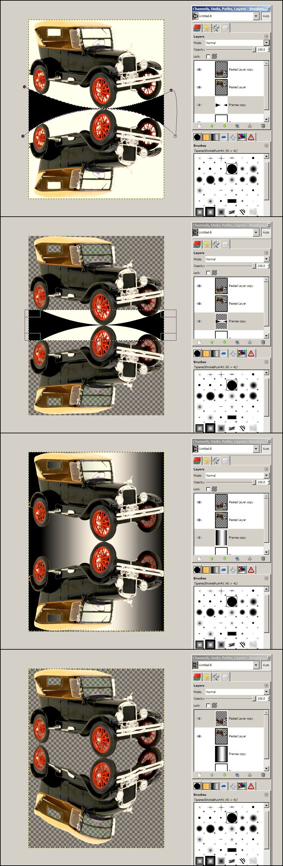Viewport: 283px width, 866px height.
Task: Switch to the Channels tab in the topmost dock
Action: (x=197, y=28)
